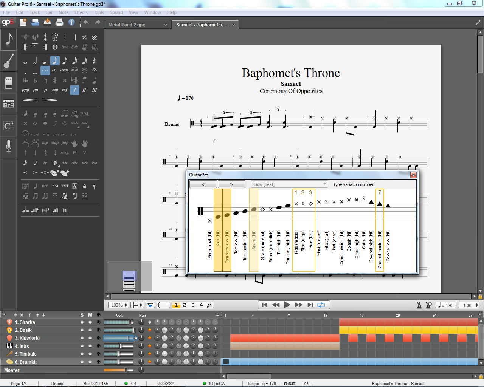Click the time signature 4/4 icon
The height and width of the screenshot is (387, 484).
45,37
